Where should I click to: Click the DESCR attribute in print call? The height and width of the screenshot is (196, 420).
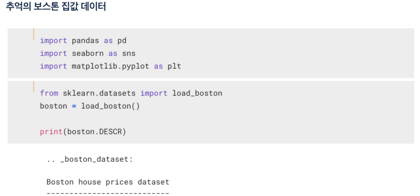[x=110, y=132]
